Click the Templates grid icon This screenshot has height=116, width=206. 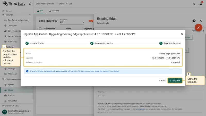coord(5,101)
